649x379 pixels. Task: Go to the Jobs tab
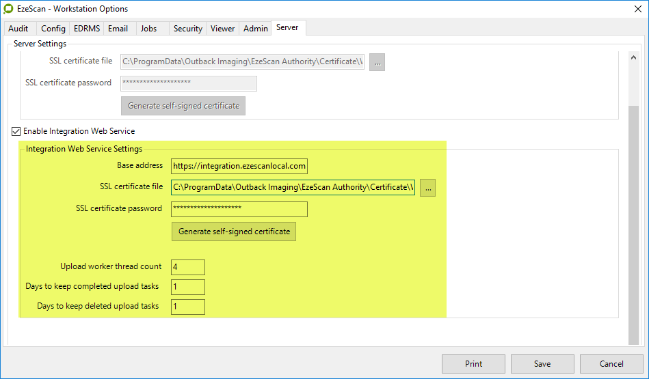[148, 29]
